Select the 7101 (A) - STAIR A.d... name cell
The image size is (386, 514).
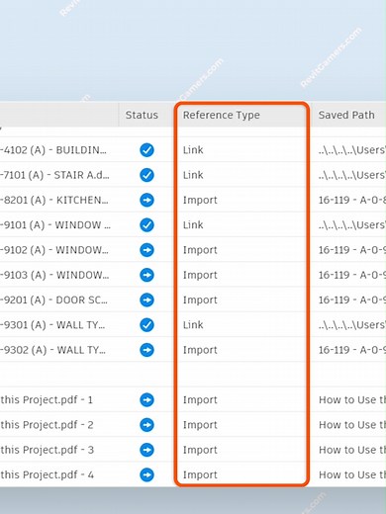tap(54, 175)
